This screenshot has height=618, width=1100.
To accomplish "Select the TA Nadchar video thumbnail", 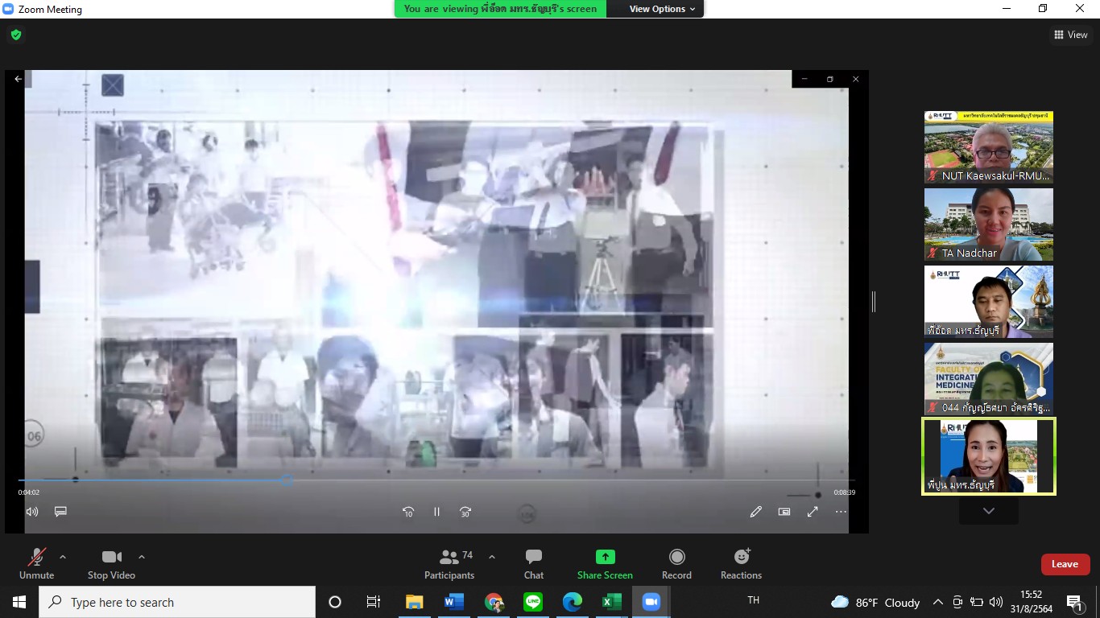I will pyautogui.click(x=988, y=225).
